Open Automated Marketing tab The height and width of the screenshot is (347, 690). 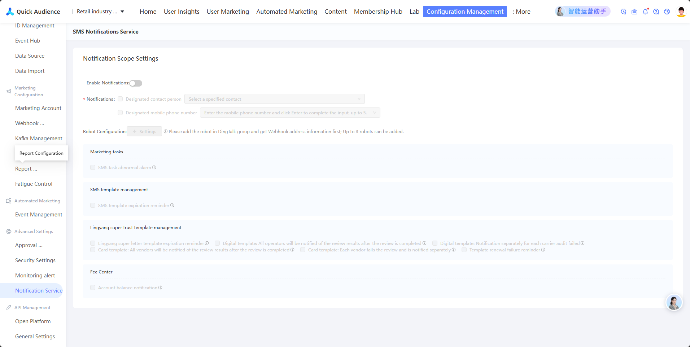(287, 12)
